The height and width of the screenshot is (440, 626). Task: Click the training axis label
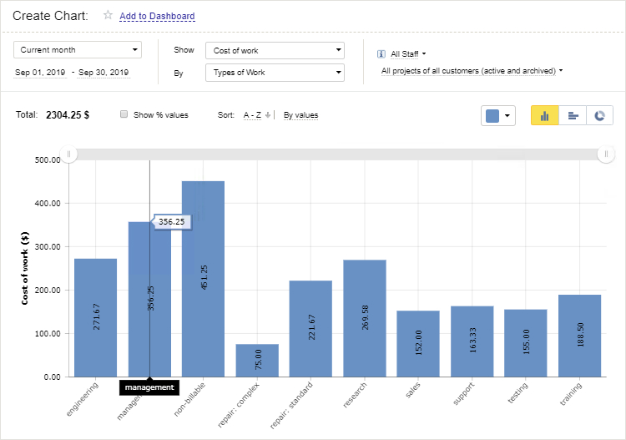click(x=571, y=394)
